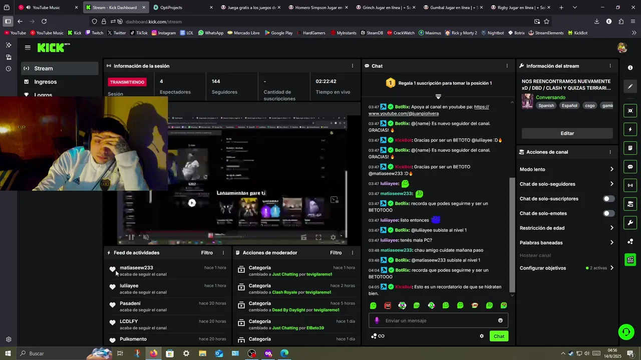Open the Kick hamburger menu
641x360 pixels.
28,47
